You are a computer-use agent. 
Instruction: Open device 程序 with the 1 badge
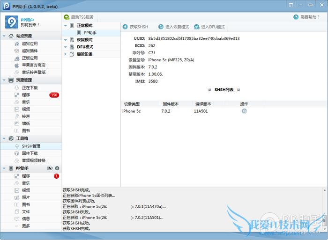pos(31,176)
